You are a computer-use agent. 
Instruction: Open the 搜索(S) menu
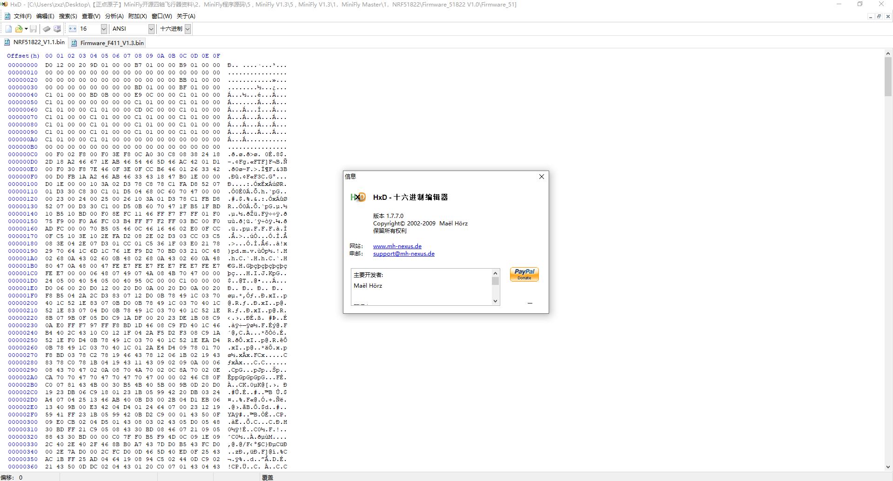click(68, 16)
